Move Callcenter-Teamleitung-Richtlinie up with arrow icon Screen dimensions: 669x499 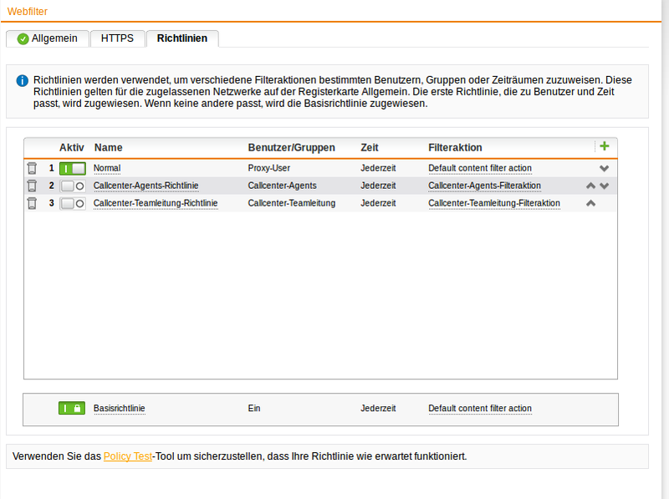pyautogui.click(x=590, y=202)
